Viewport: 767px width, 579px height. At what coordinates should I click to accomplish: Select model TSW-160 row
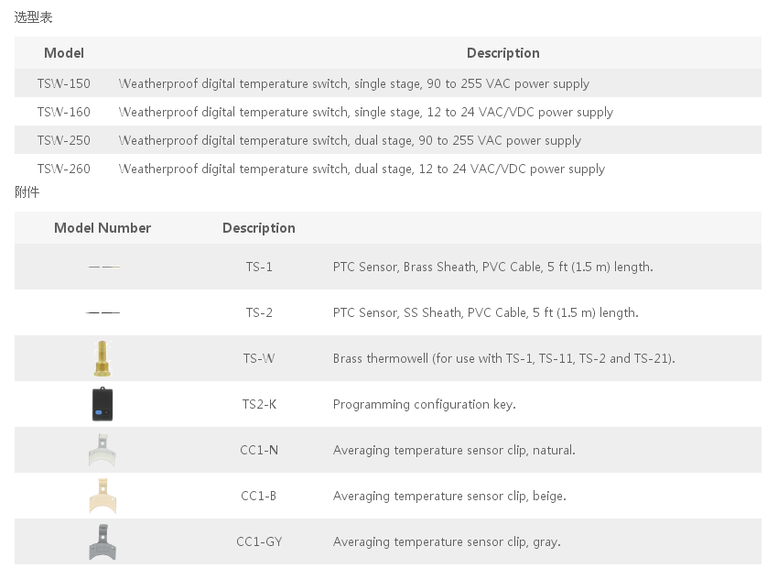(388, 112)
